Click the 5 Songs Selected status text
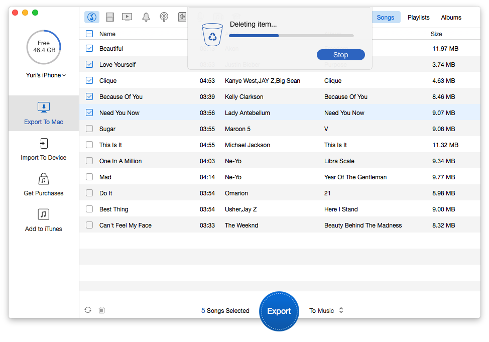The image size is (489, 342). (225, 310)
